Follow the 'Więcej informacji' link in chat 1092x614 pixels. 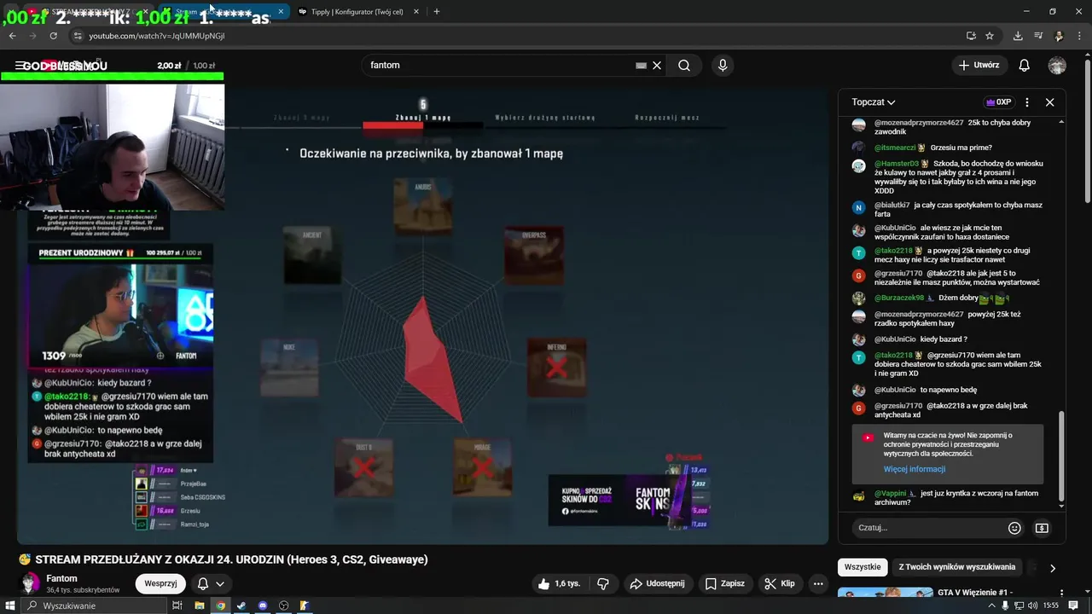(915, 469)
